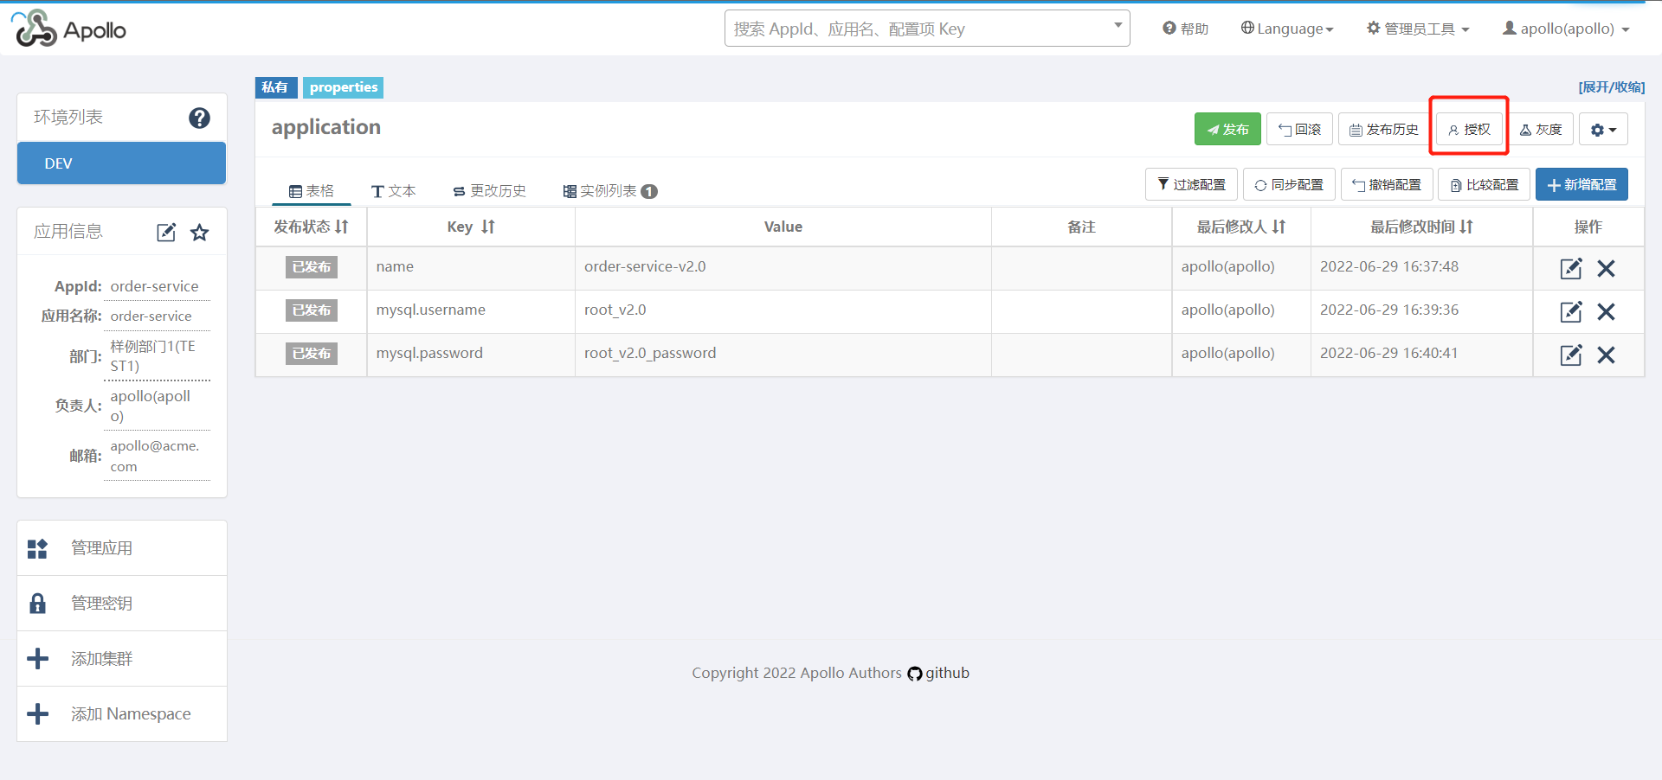Delete the mysql.password config row
1662x780 pixels.
click(x=1606, y=355)
